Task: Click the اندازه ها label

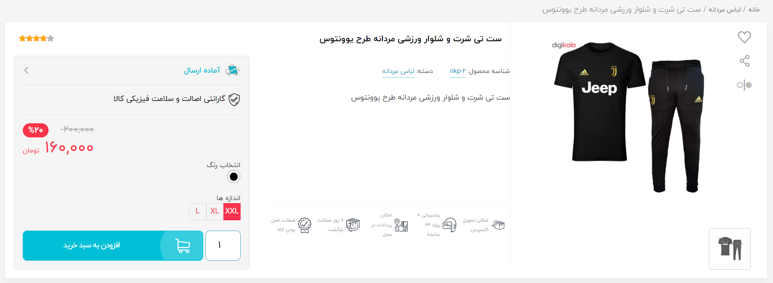Action: [229, 198]
